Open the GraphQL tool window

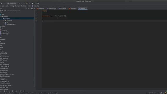point(15,91)
